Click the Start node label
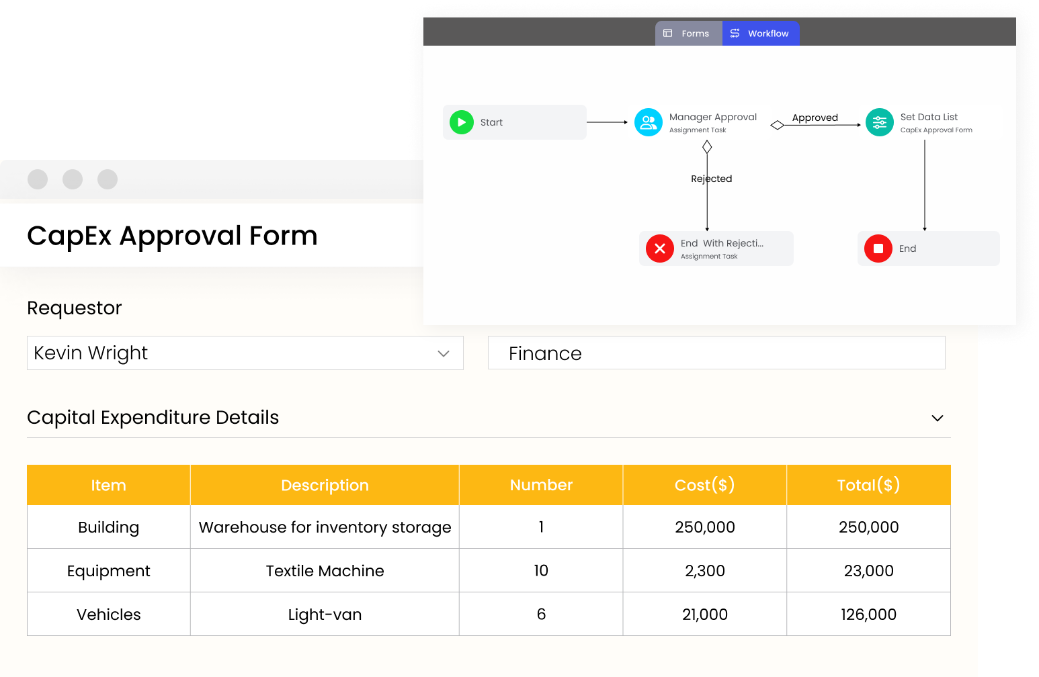The height and width of the screenshot is (677, 1039). tap(491, 122)
